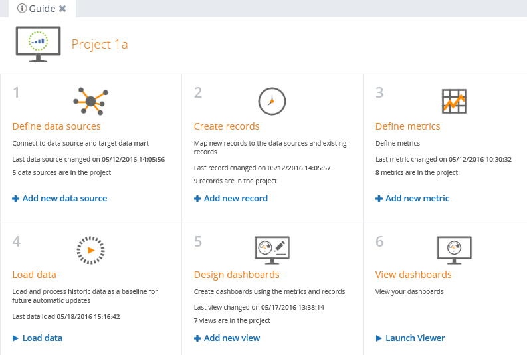
Task: Click Add new record link
Action: [231, 198]
